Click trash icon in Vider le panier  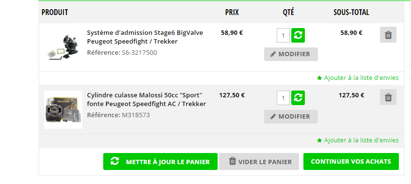click(x=233, y=161)
